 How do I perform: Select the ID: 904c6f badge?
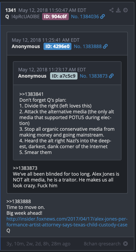point(56,17)
